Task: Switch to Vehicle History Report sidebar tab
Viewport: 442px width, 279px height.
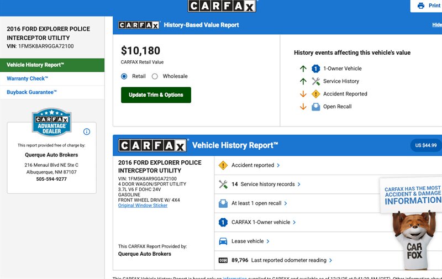Action: [x=35, y=65]
